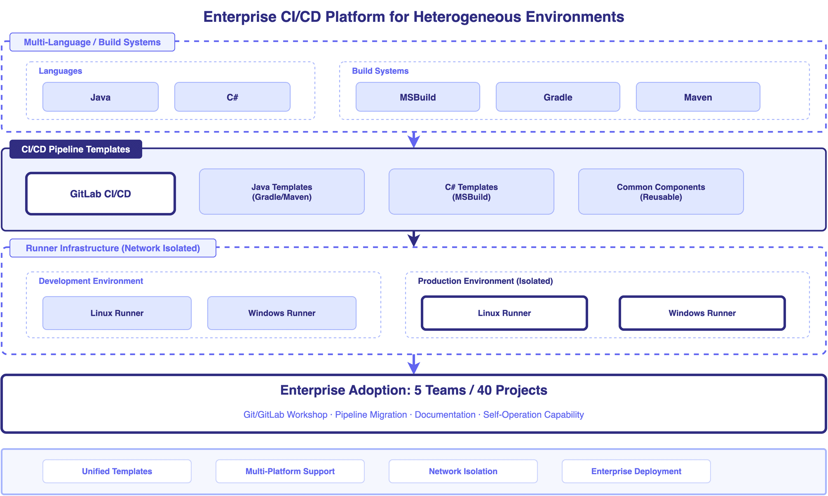The image size is (828, 496).
Task: Click Multi-Language / Build Systems label
Action: [x=92, y=42]
